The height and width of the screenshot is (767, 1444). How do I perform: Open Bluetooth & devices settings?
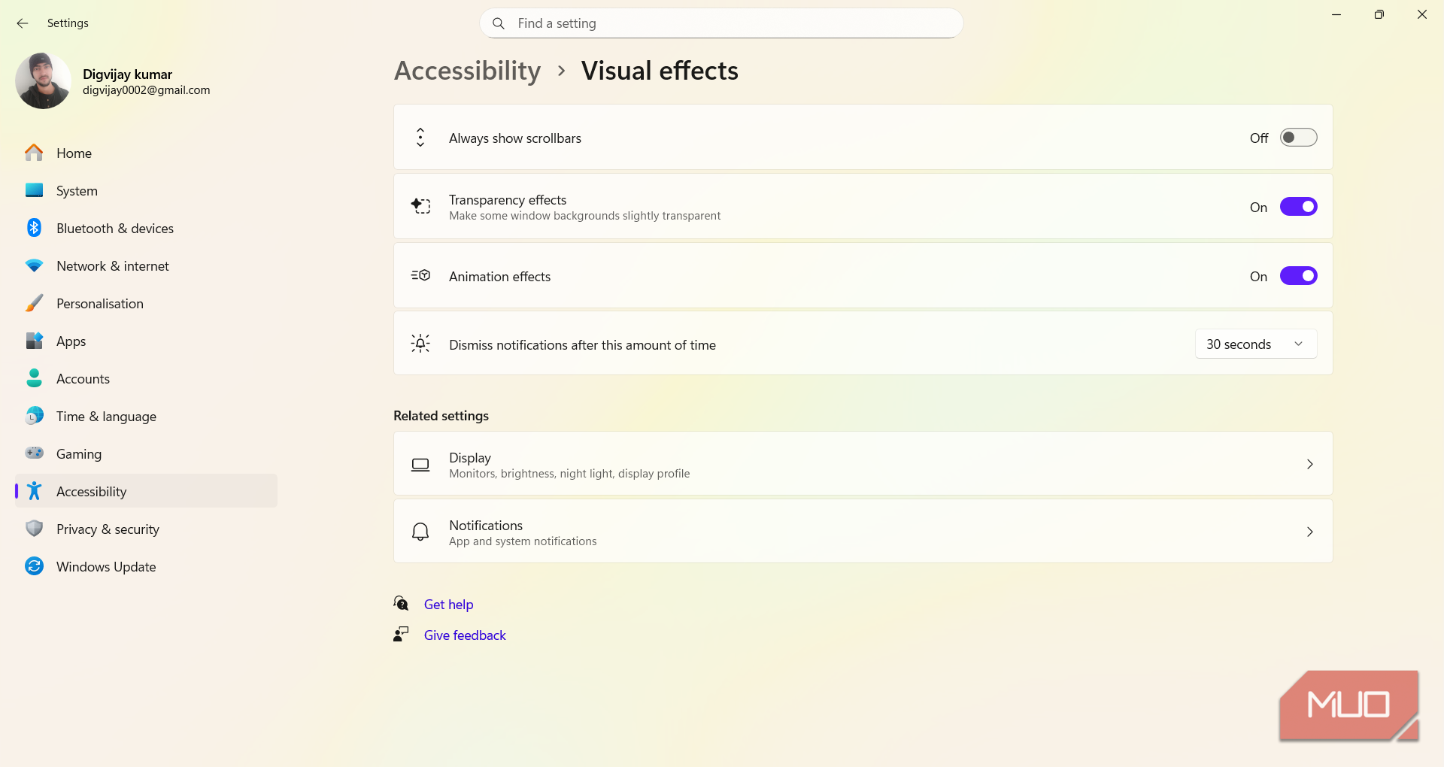[x=146, y=228]
